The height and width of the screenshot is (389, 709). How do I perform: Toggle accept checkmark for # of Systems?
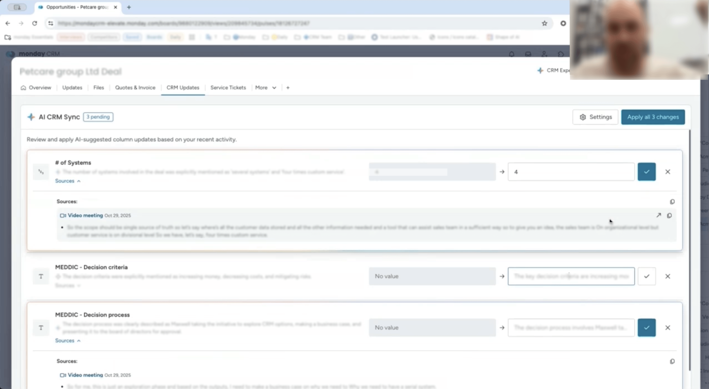(x=646, y=172)
